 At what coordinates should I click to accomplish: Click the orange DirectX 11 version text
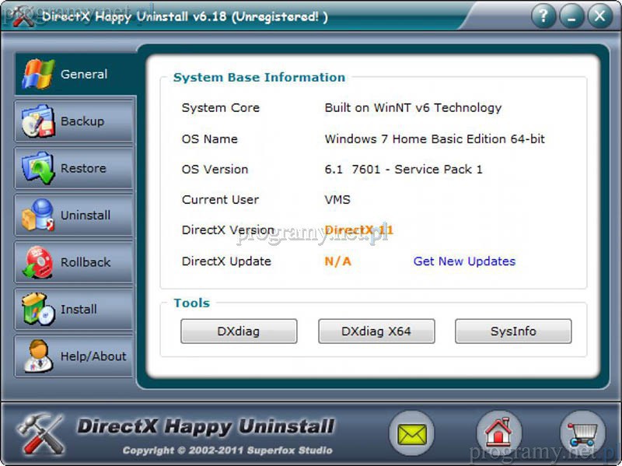(x=358, y=230)
